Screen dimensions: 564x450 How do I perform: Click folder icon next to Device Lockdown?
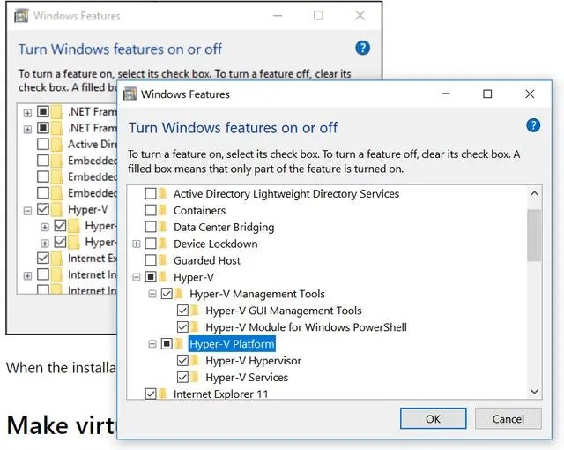coord(163,244)
